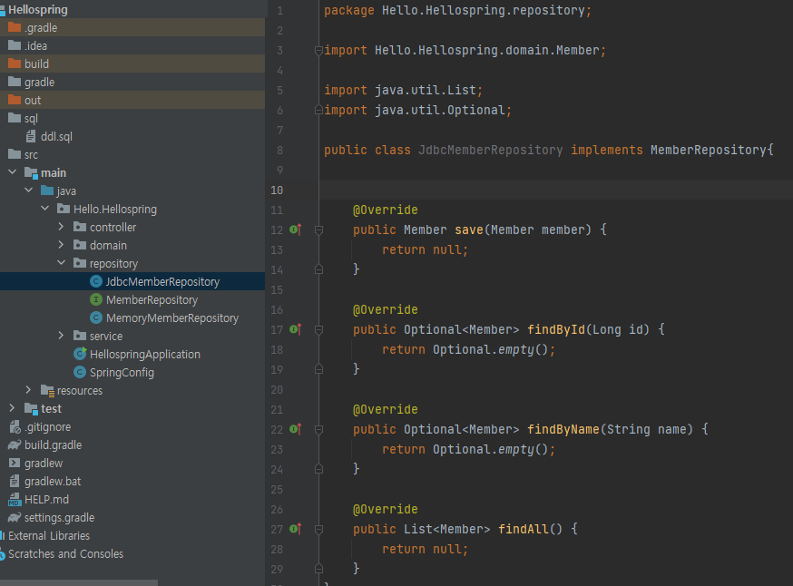Click the JdbcMemberRepository class name in code
The width and height of the screenshot is (793, 586).
(491, 151)
